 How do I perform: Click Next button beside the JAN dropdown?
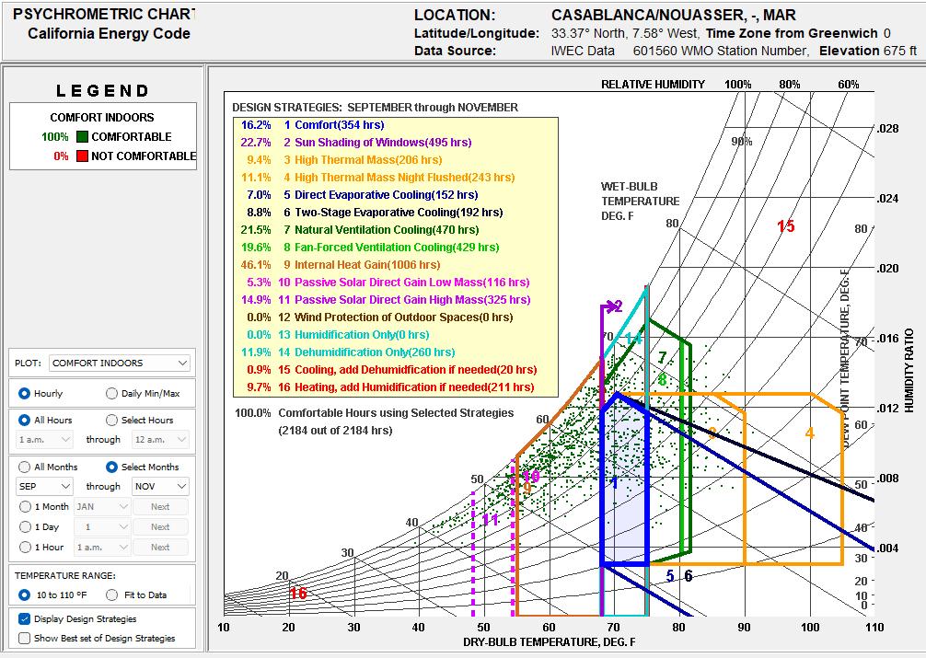click(160, 507)
